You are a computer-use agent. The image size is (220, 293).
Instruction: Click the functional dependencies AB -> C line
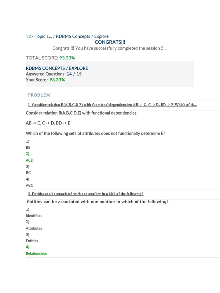48,123
